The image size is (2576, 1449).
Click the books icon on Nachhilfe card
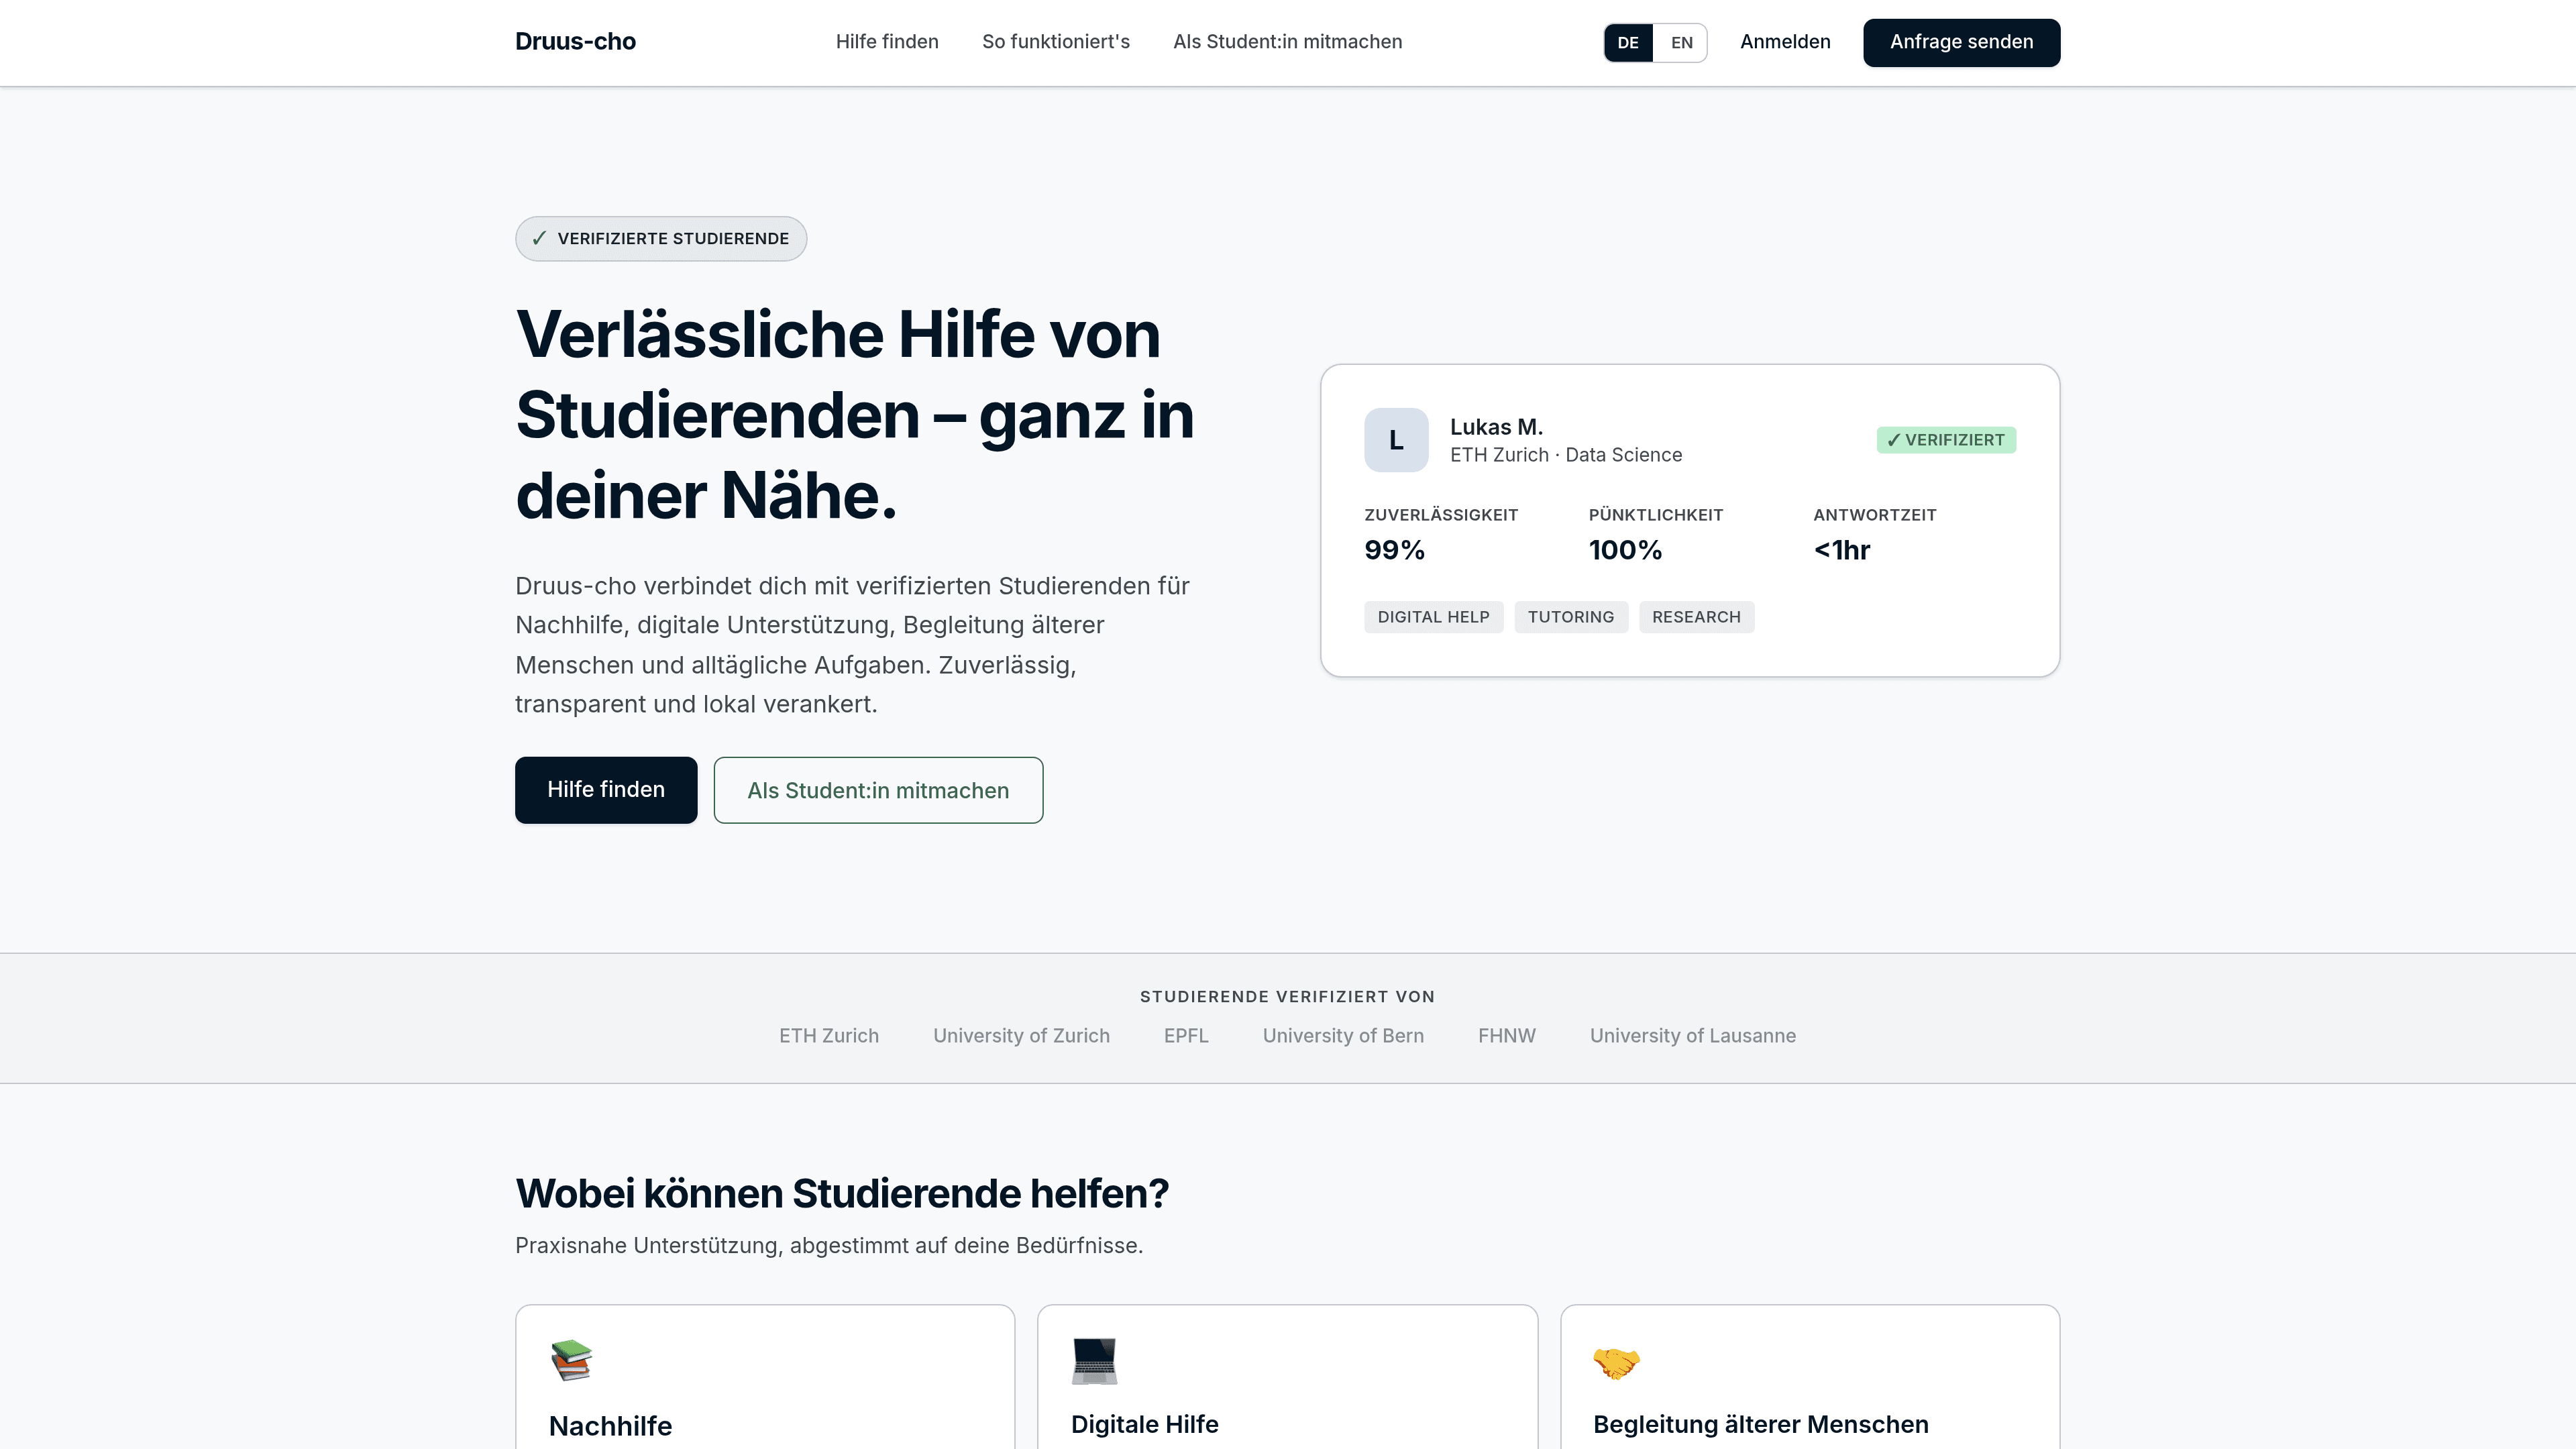[572, 1361]
